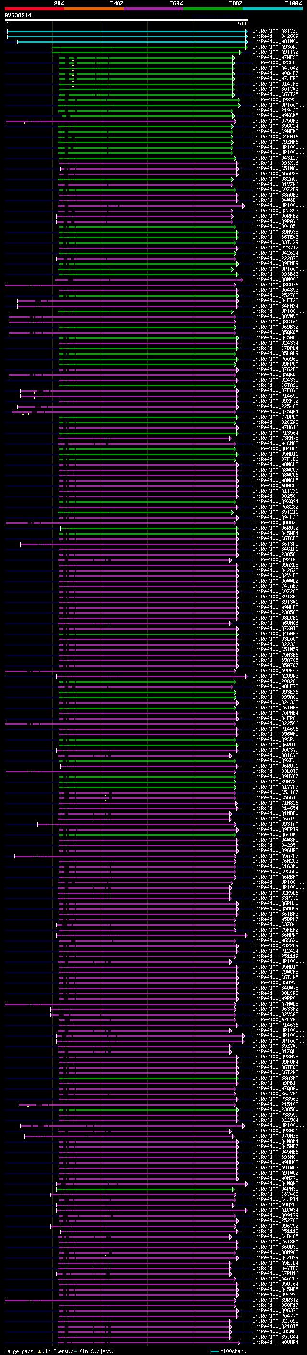The image size is (307, 1355).
Task: Select hit label UniRef100_B5GC24
Action: pyautogui.click(x=275, y=126)
